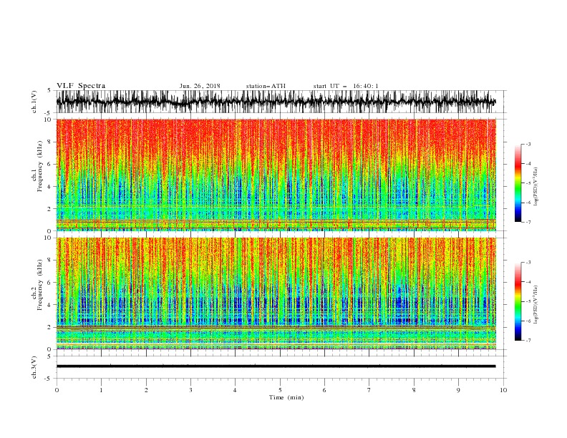Click the "-3" label on ch.1 colorbar

click(x=528, y=144)
